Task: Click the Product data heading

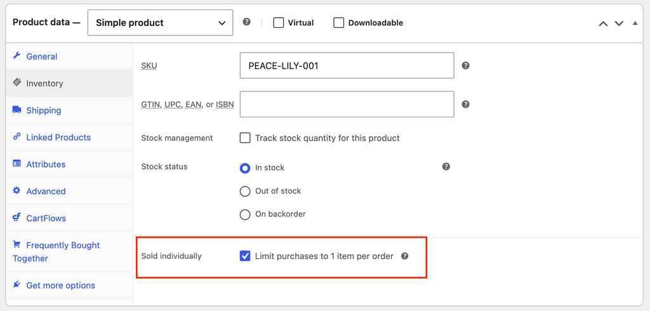Action: point(46,22)
